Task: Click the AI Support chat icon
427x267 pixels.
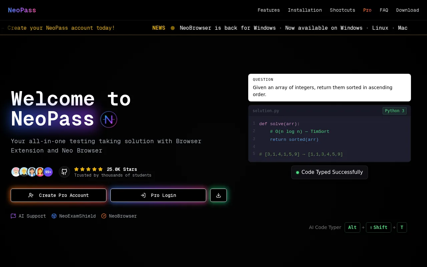Action: pos(13,216)
